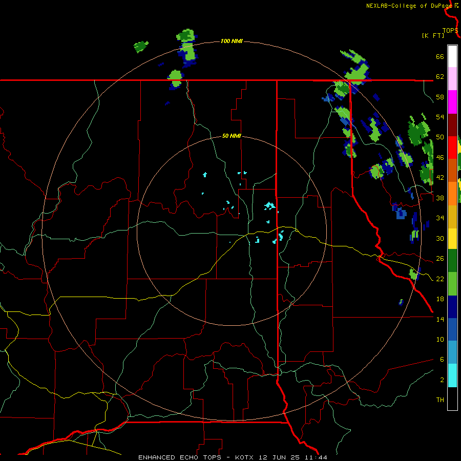Select the '62' legend value

click(x=440, y=77)
